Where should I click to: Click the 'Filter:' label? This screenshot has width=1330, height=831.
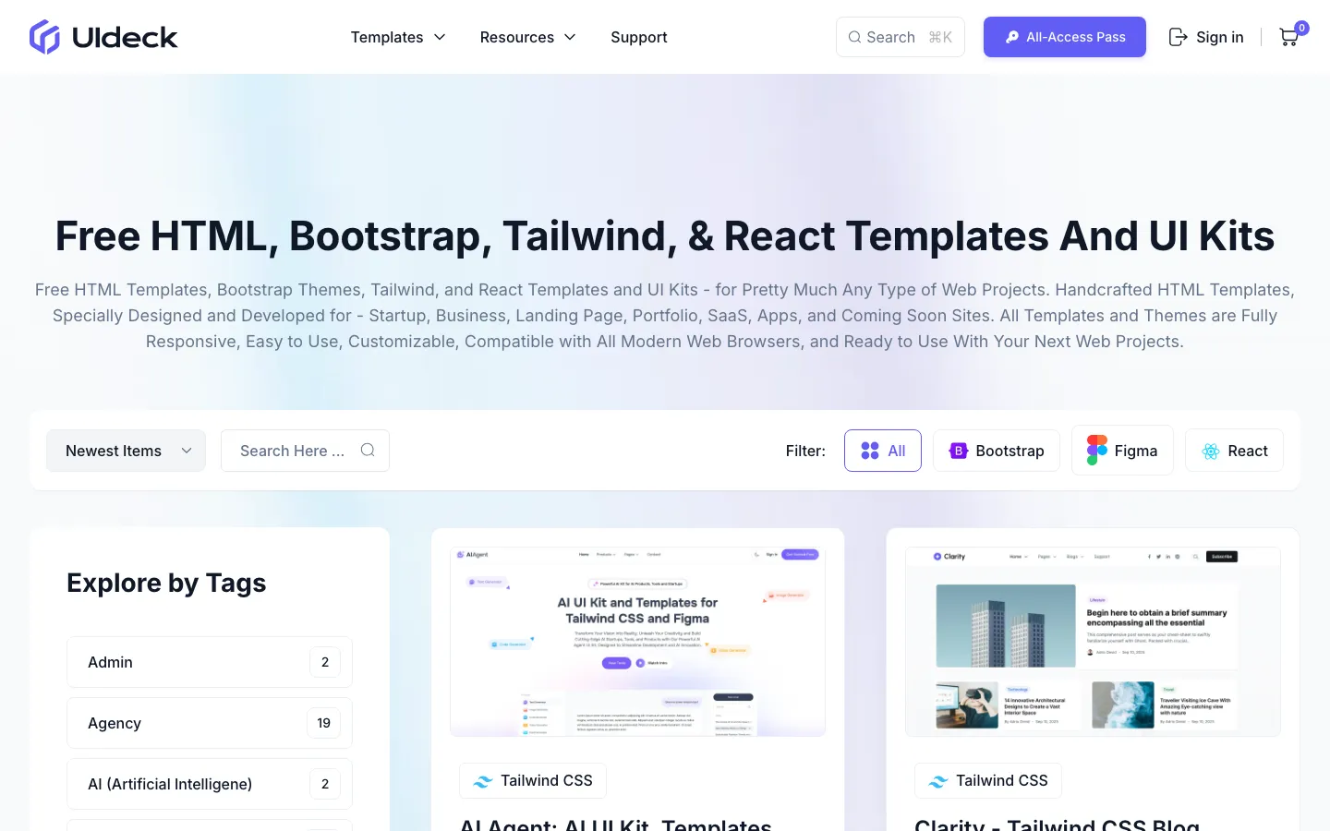tap(805, 451)
